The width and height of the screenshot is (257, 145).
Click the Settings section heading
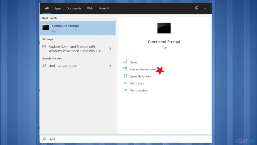pyautogui.click(x=47, y=39)
